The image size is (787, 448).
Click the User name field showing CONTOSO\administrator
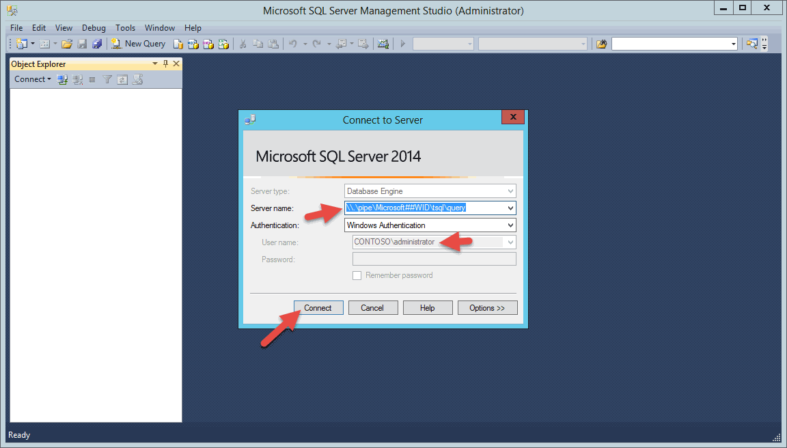click(x=434, y=242)
